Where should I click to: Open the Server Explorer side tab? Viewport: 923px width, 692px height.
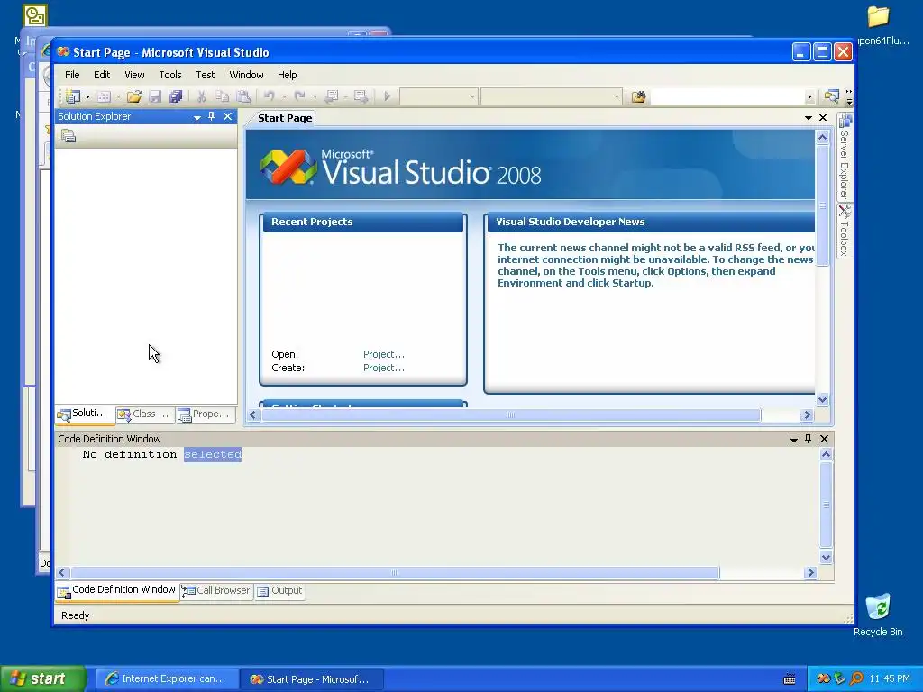tap(845, 157)
